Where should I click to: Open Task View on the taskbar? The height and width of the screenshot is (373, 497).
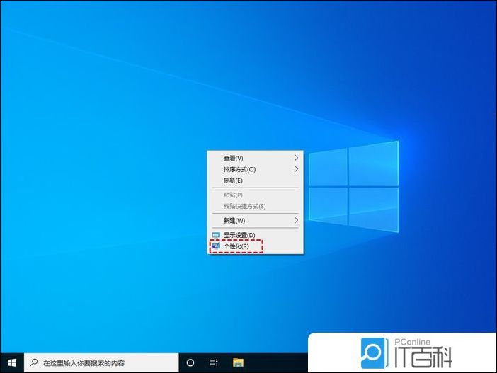coord(214,362)
